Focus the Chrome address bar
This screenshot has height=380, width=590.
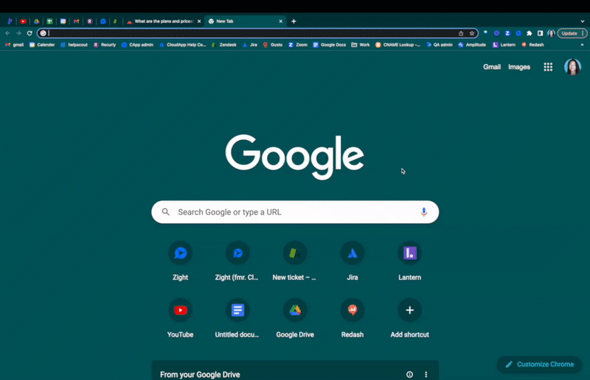pyautogui.click(x=257, y=33)
